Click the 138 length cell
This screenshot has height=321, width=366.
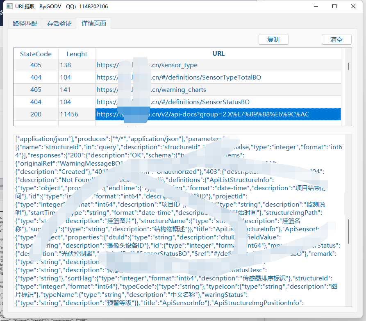(x=77, y=65)
